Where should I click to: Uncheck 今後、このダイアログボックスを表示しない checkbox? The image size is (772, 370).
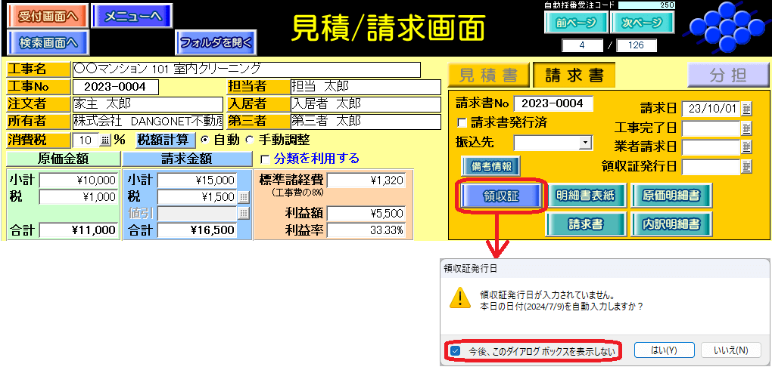click(455, 351)
